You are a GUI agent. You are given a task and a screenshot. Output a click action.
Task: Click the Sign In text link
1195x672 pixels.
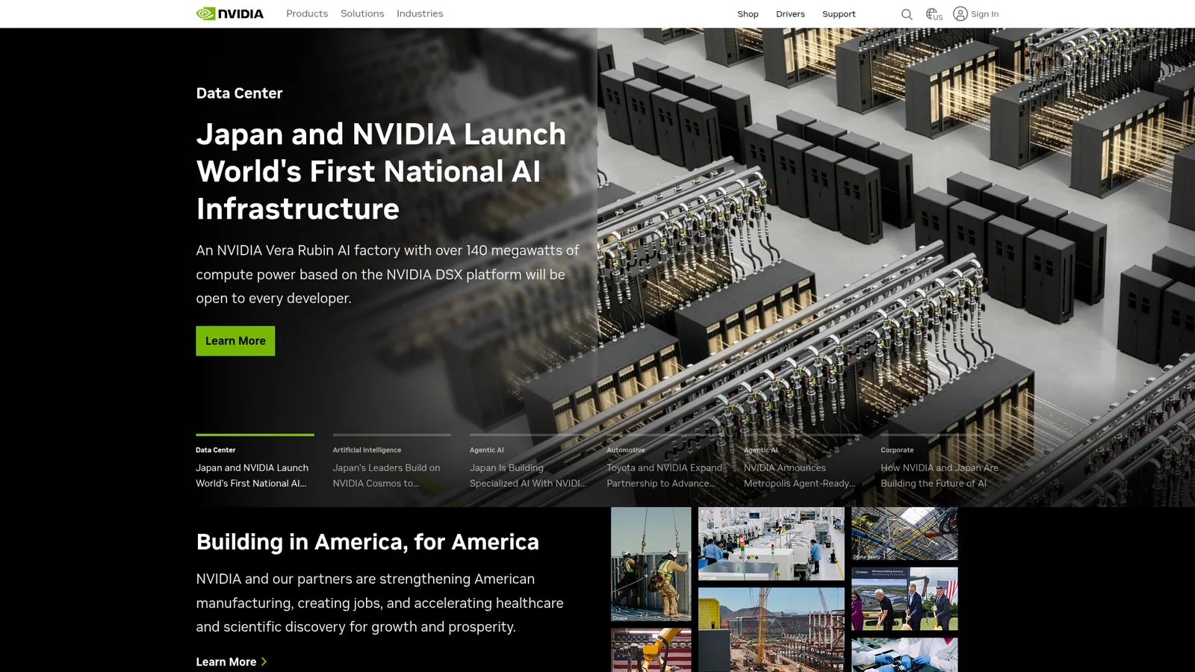pyautogui.click(x=984, y=14)
